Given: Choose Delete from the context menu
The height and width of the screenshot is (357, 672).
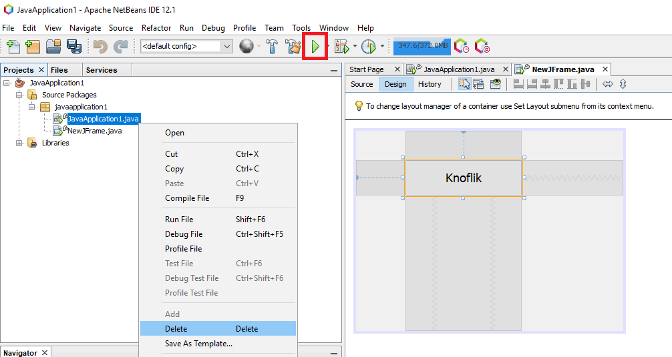Looking at the screenshot, I should click(x=176, y=329).
